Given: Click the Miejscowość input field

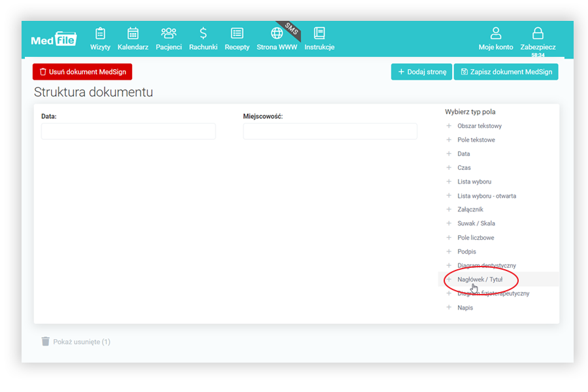Looking at the screenshot, I should (x=330, y=131).
